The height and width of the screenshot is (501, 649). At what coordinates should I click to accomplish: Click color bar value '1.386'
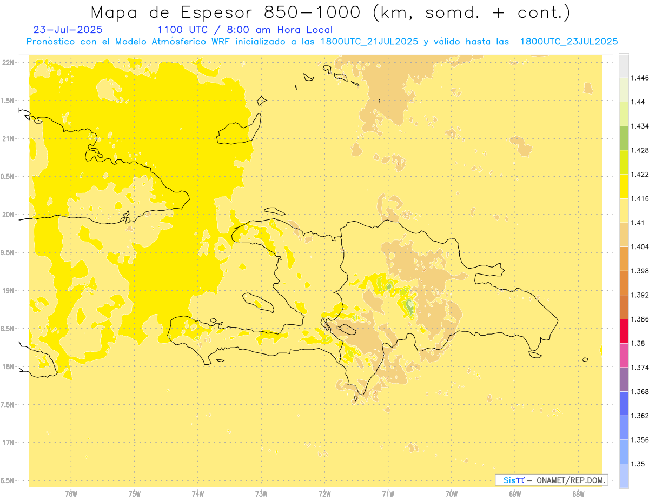pos(639,319)
